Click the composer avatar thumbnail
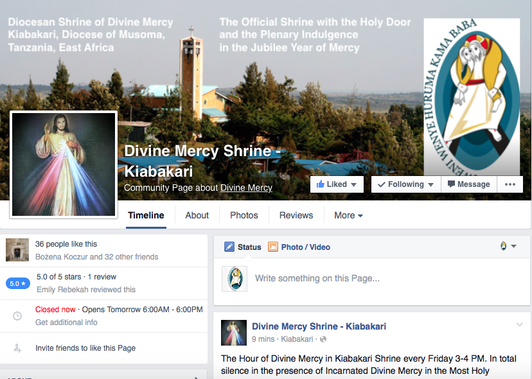 235,279
